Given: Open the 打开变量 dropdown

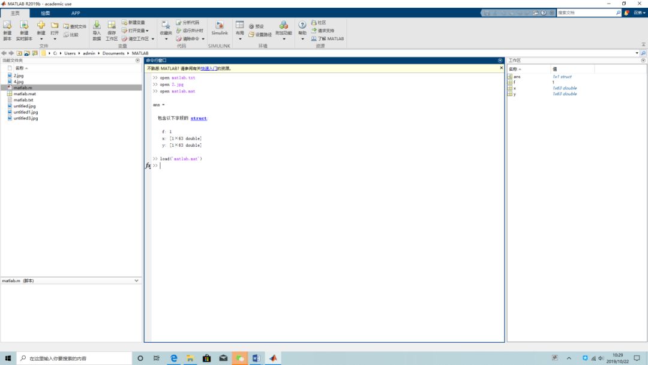Looking at the screenshot, I should pyautogui.click(x=135, y=31).
